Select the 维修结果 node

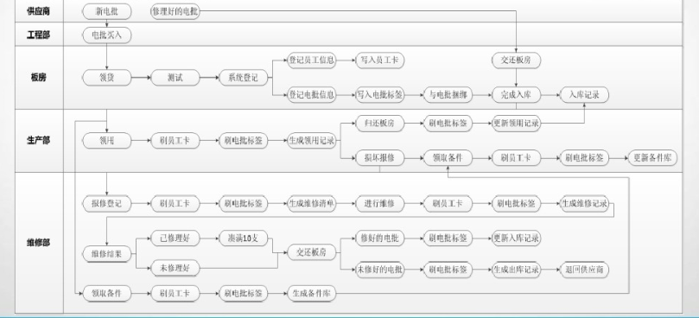pos(107,254)
